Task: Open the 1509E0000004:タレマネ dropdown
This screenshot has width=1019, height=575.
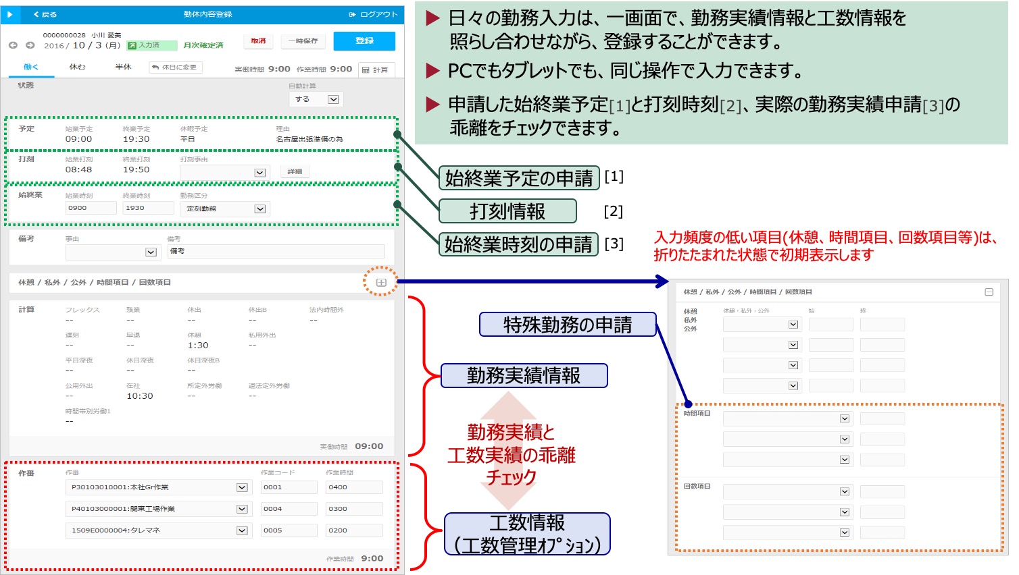Action: click(157, 530)
